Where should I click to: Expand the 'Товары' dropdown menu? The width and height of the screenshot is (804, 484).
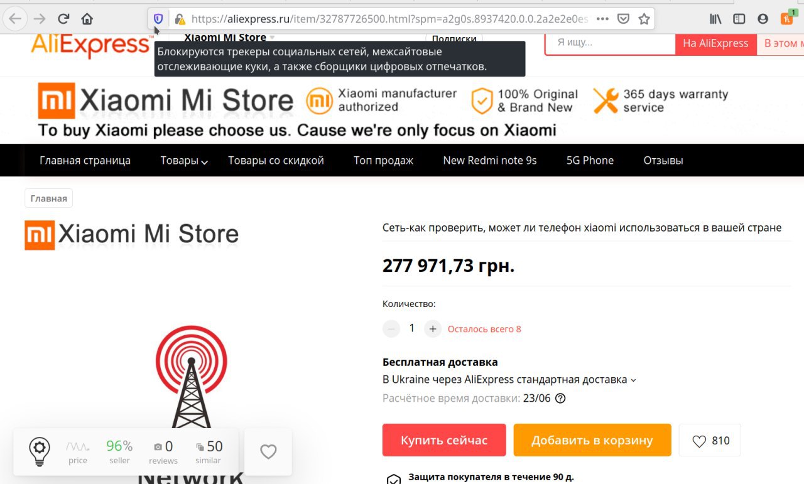(184, 160)
